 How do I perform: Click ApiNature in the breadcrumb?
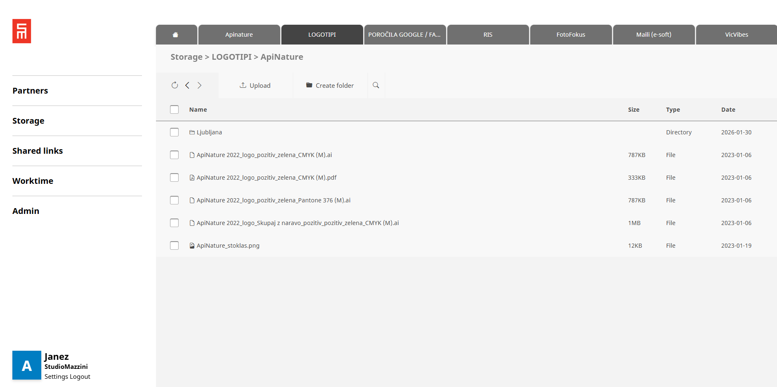[x=282, y=57]
